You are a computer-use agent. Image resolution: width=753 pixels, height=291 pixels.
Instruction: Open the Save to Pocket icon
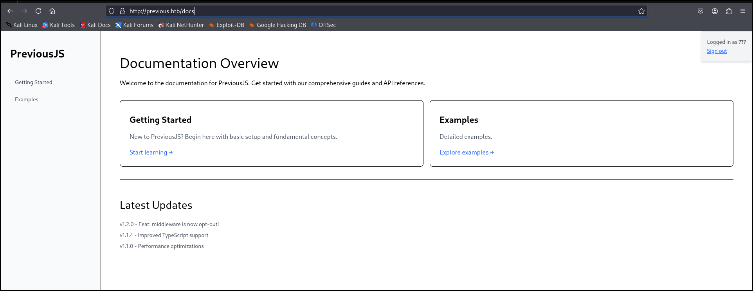(701, 11)
